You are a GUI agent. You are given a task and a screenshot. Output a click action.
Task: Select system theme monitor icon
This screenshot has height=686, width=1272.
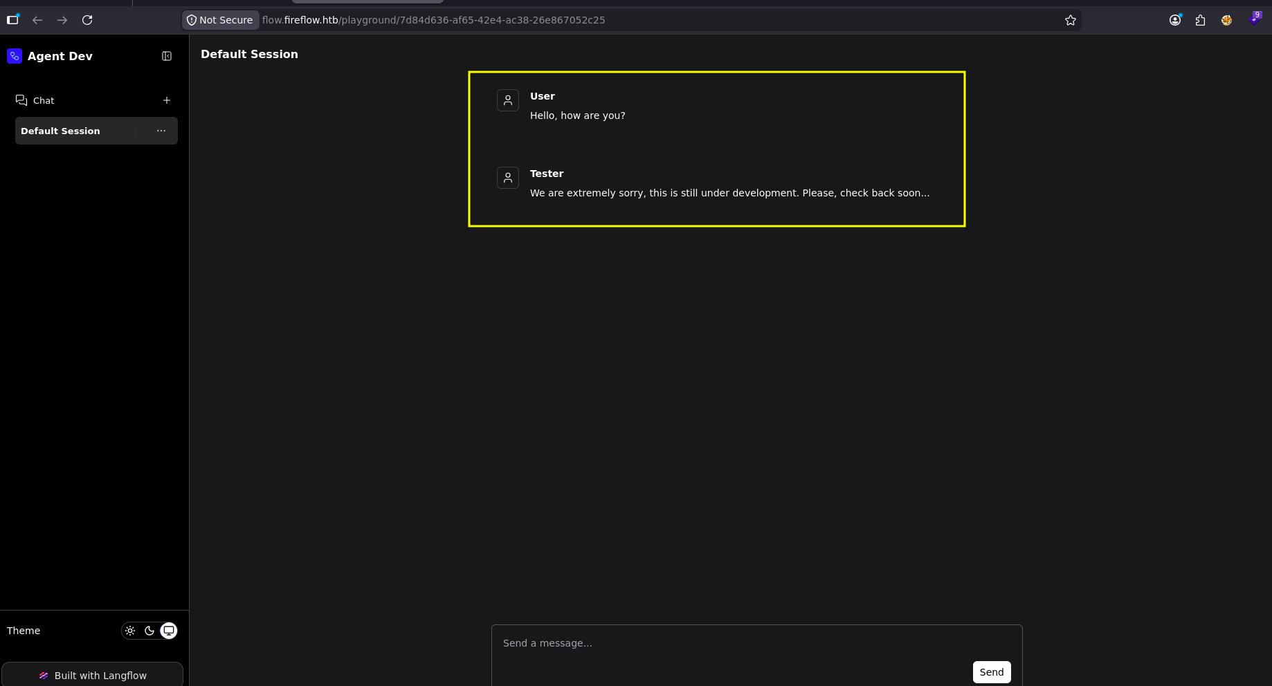(169, 631)
